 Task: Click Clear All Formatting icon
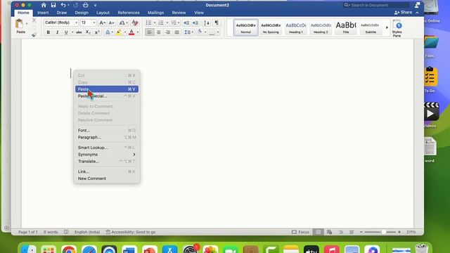point(135,22)
